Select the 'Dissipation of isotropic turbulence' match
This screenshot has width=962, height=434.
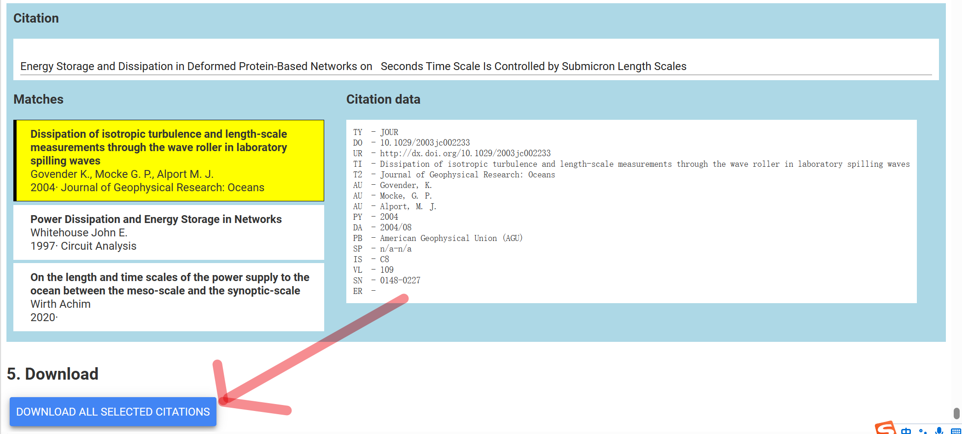point(169,160)
